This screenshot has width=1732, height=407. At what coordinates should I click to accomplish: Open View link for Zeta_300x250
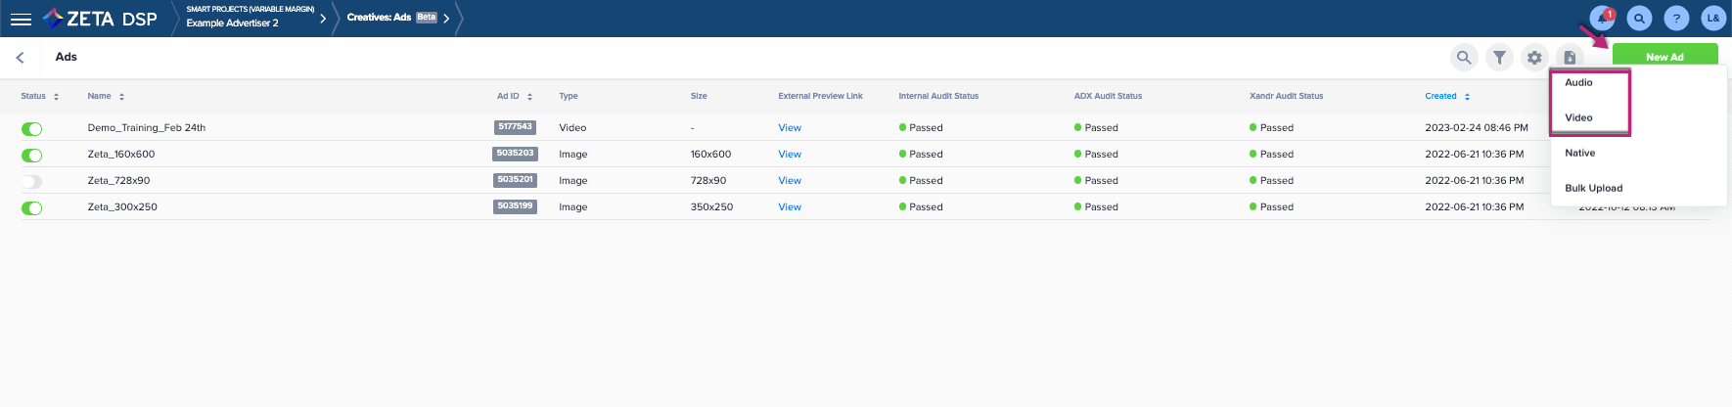[789, 207]
